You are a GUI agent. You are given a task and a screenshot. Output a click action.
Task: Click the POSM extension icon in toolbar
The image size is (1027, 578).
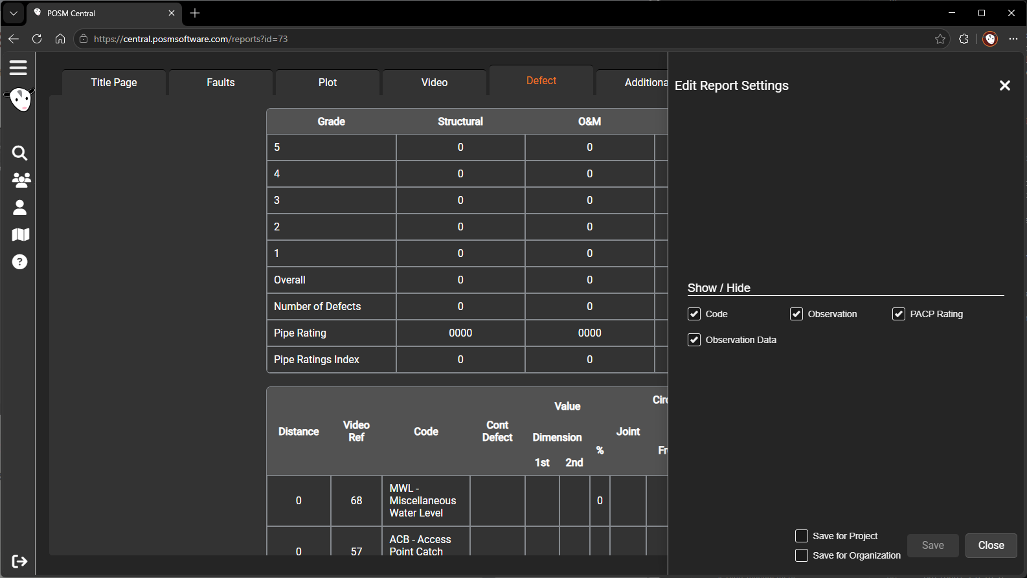[990, 39]
